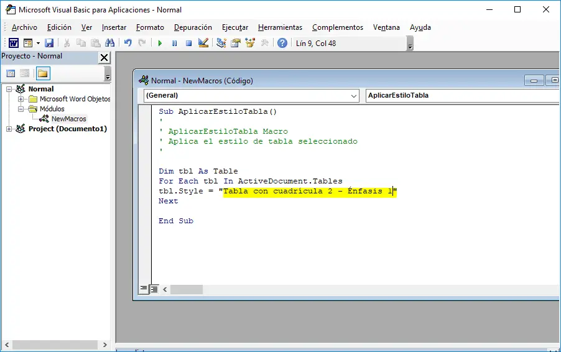
Task: Stop execution with the Reset icon
Action: coord(188,44)
